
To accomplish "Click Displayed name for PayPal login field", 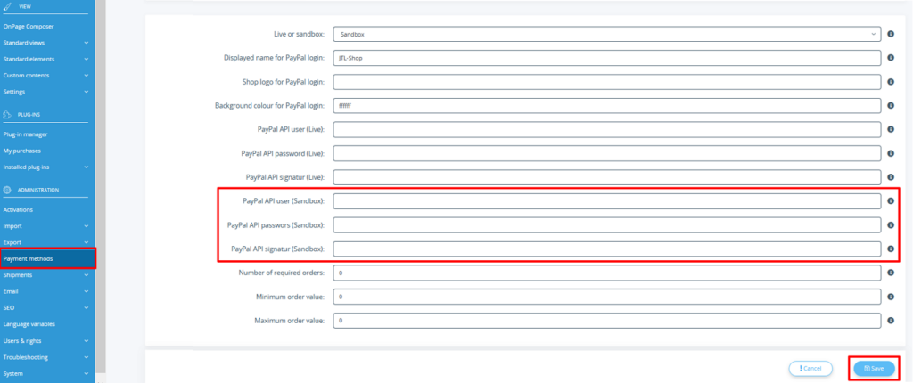I will pos(606,58).
